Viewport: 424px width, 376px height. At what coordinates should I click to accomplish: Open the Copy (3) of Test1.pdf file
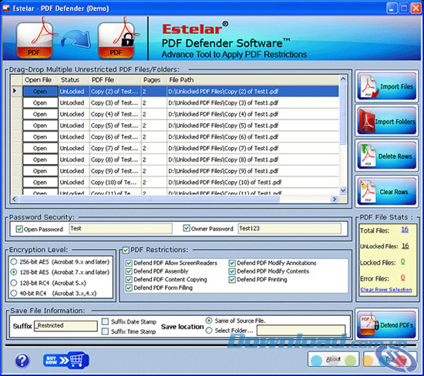click(40, 102)
